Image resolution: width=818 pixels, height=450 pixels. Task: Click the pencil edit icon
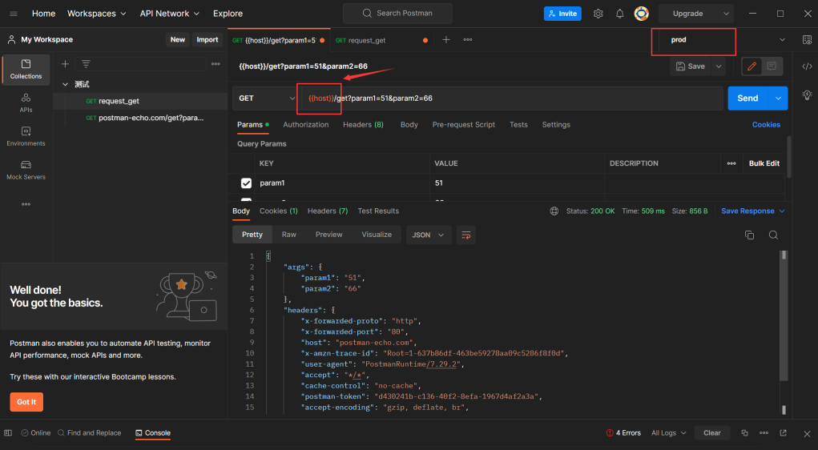pyautogui.click(x=752, y=66)
